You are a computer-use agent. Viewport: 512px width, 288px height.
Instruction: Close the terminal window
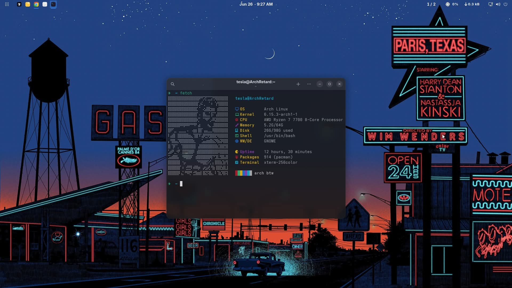click(x=339, y=84)
